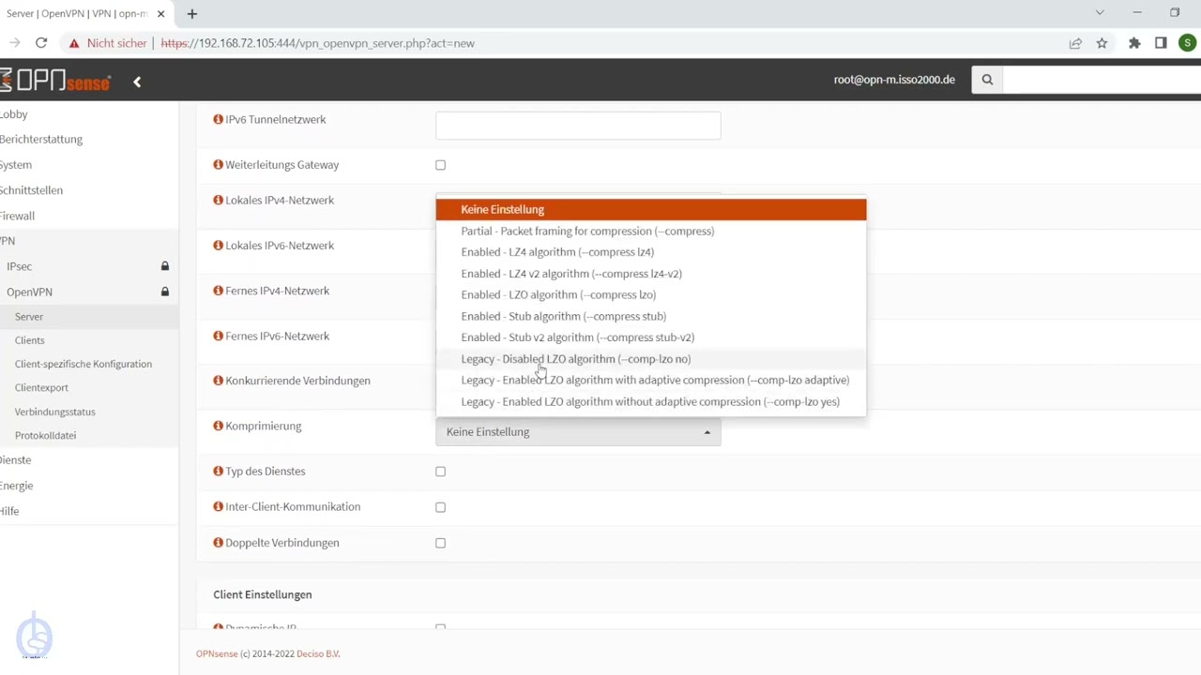Select Enabled Stub algorithm (--compress stub) option

pyautogui.click(x=651, y=316)
